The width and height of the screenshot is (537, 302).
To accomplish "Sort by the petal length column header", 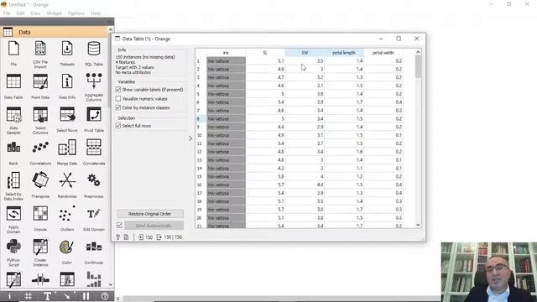I will coord(344,53).
